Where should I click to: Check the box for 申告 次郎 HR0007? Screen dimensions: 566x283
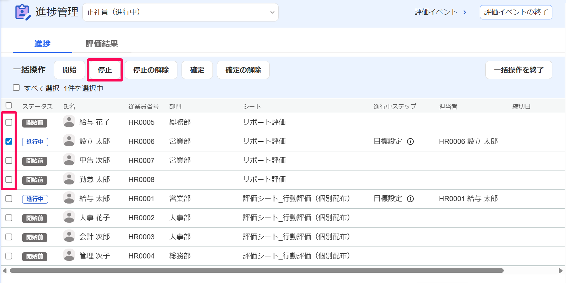pos(9,160)
